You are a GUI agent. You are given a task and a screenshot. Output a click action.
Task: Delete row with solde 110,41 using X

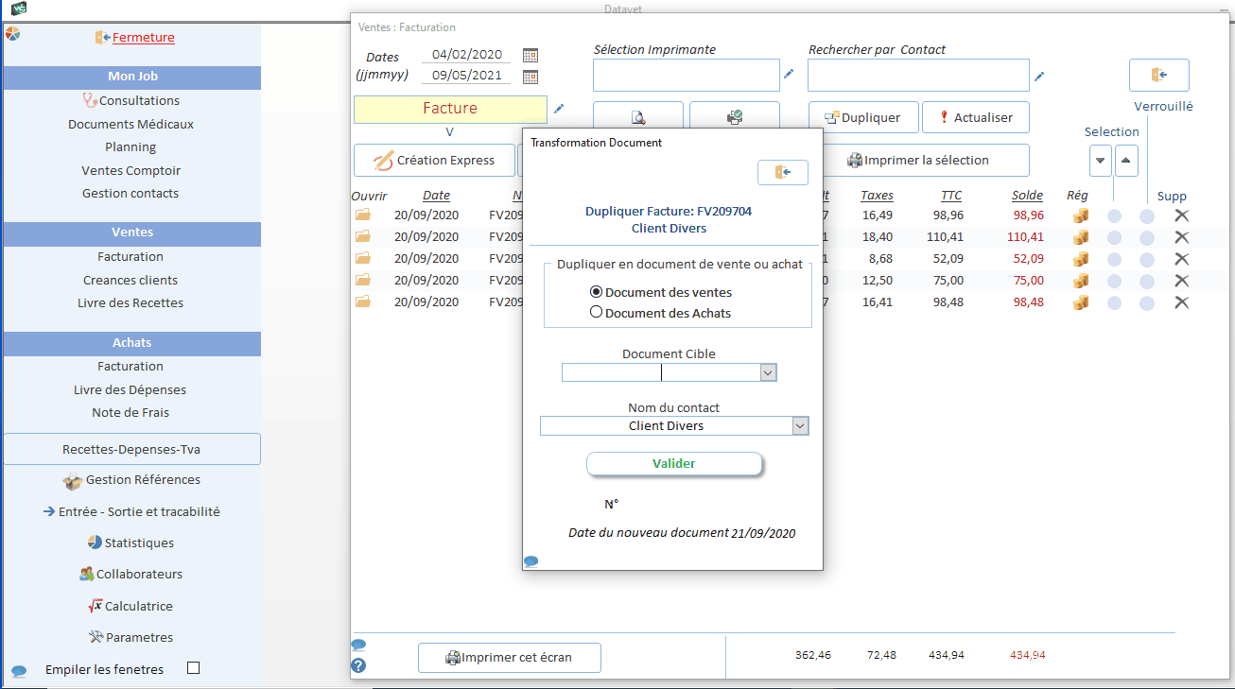(1182, 237)
